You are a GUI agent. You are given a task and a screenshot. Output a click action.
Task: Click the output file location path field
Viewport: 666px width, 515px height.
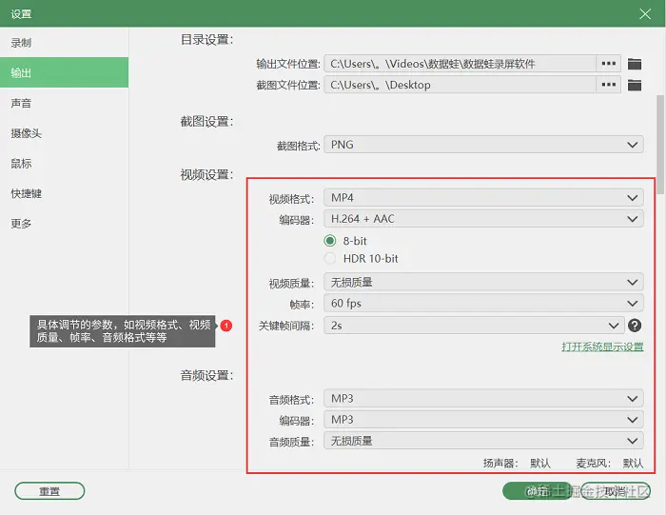460,64
